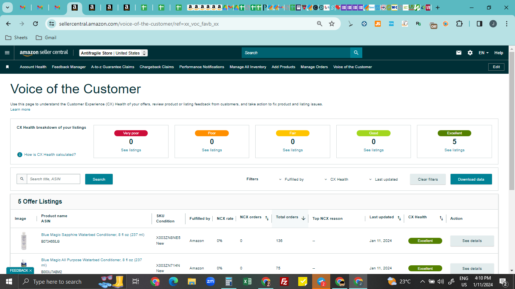View site information icon in address bar
The width and height of the screenshot is (515, 289).
pos(51,24)
